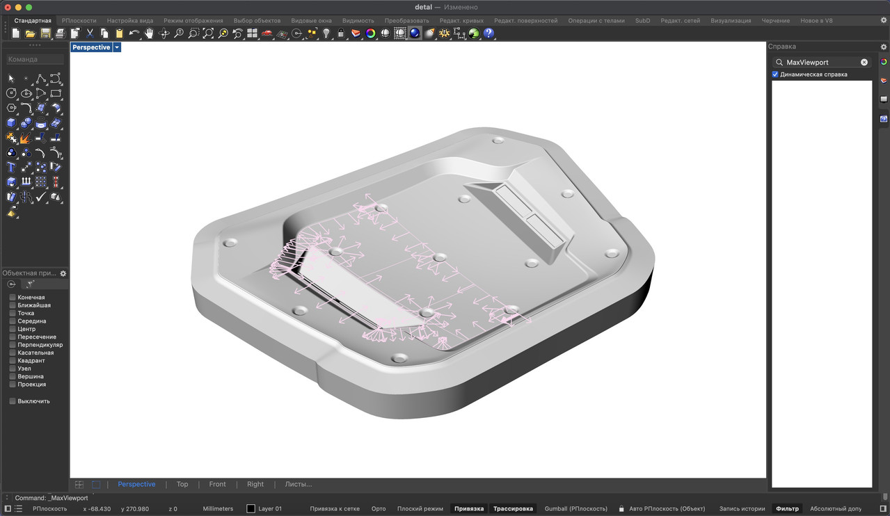The image size is (890, 516).
Task: Open the Millimeters units selector
Action: tap(218, 509)
